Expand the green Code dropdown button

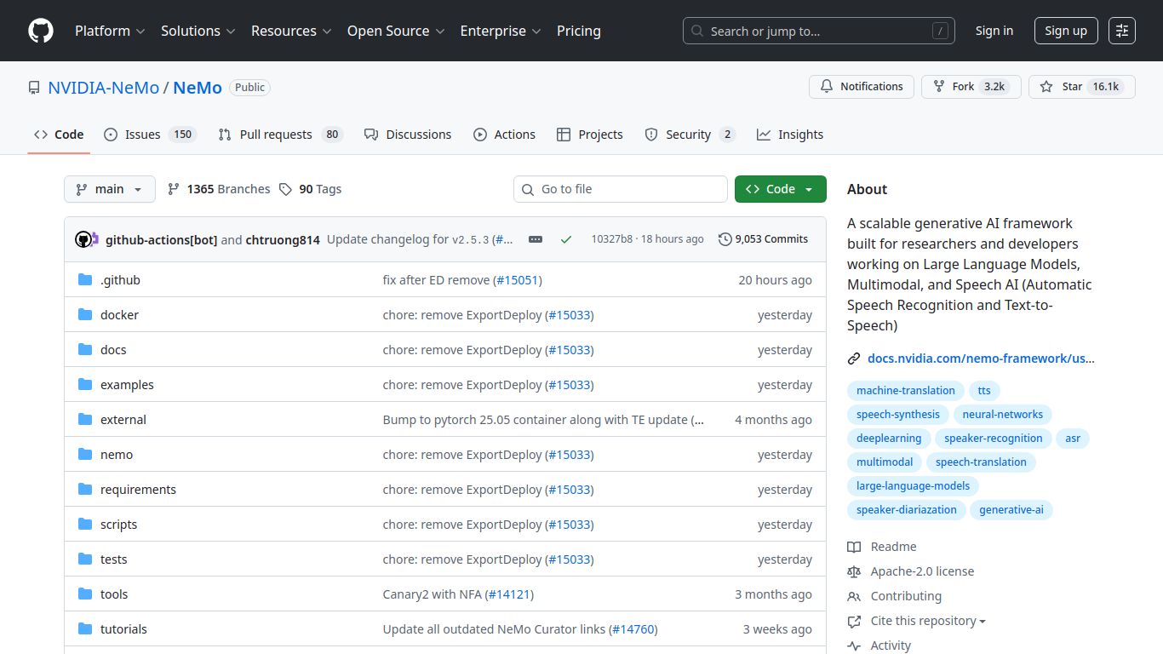pos(780,189)
